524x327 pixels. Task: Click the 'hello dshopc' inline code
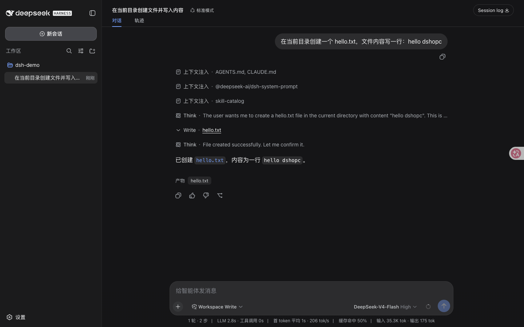pos(282,160)
